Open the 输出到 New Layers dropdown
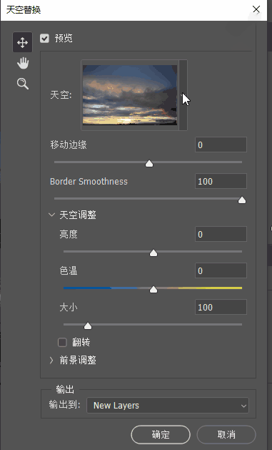 pos(168,406)
